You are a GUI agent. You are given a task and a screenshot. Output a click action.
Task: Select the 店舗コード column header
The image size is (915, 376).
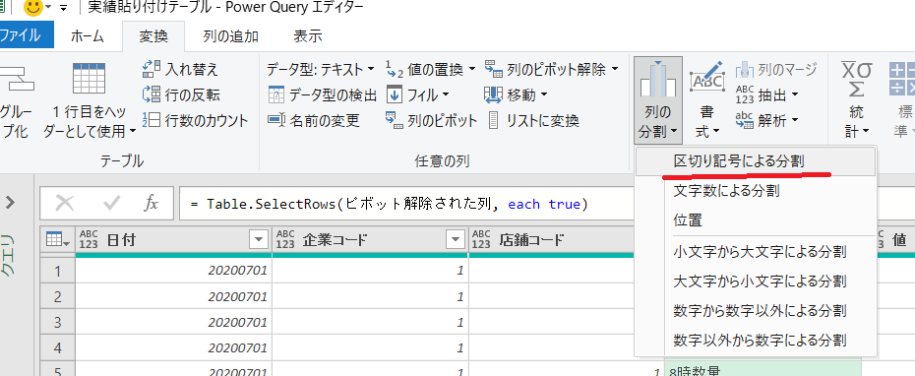pos(552,239)
